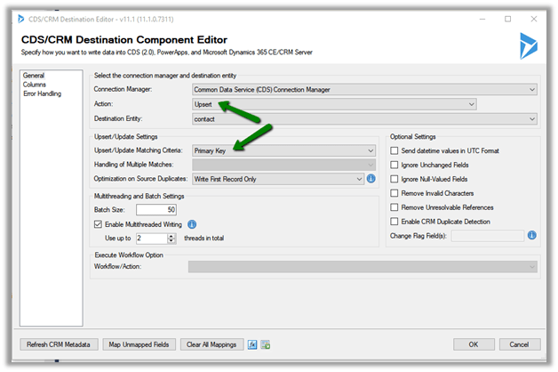Viewport: 558px width, 372px height.
Task: Check Enable CRM Duplicate Detection
Action: pos(395,220)
